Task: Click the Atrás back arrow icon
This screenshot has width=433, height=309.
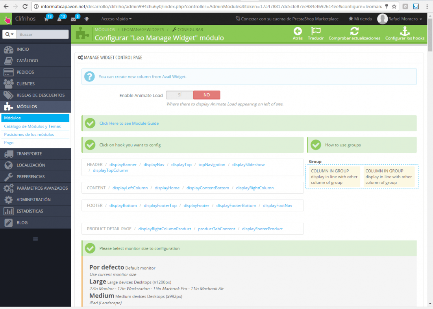Action: 298,31
